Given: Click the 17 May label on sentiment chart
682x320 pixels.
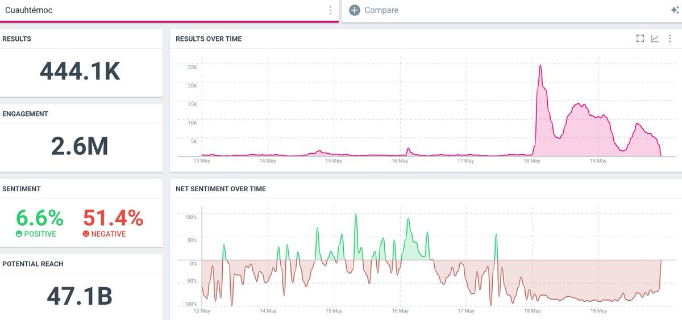Looking at the screenshot, I should [465, 311].
